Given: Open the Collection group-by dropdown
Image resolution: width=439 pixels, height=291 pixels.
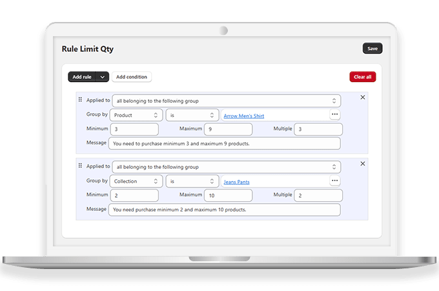Looking at the screenshot, I should (136, 182).
